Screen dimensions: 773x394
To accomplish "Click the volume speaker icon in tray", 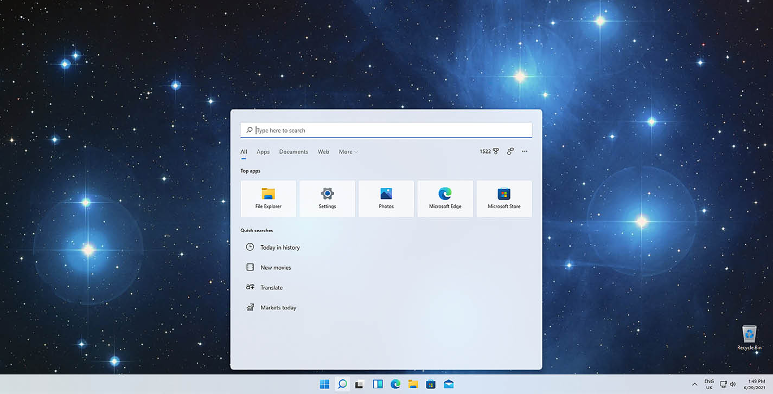I will [x=733, y=384].
